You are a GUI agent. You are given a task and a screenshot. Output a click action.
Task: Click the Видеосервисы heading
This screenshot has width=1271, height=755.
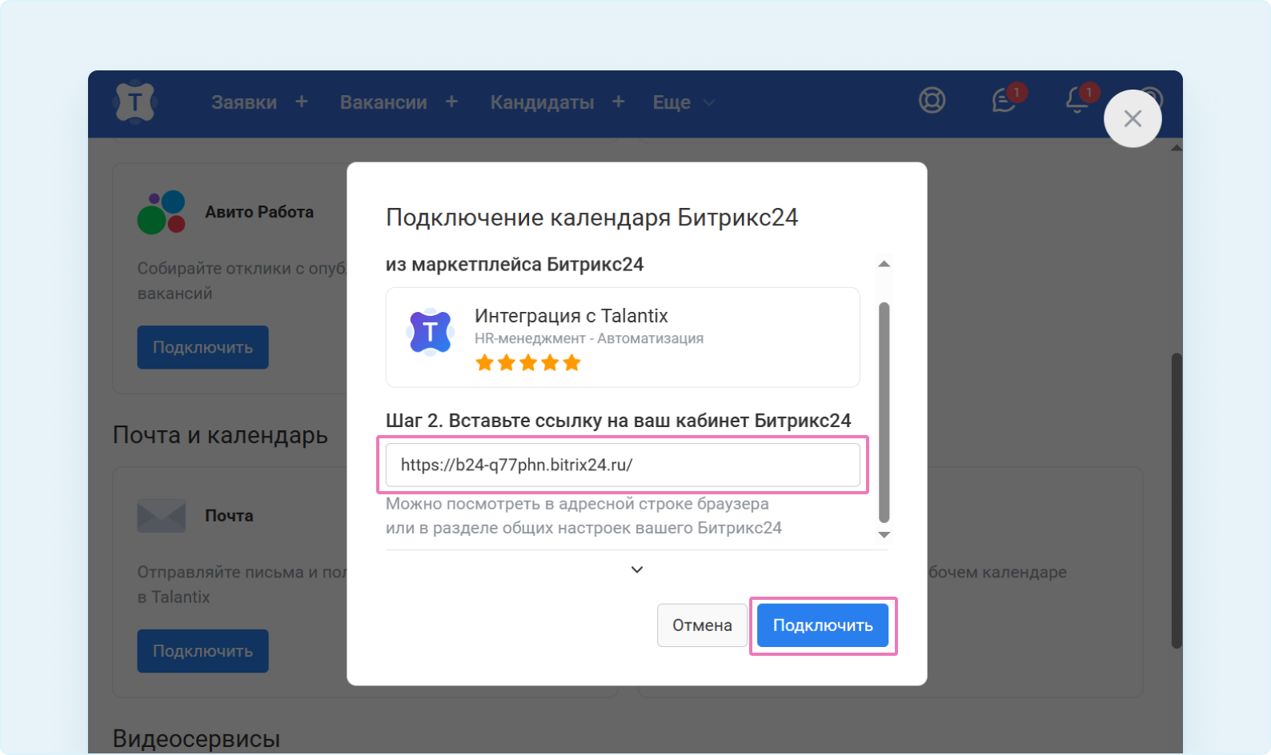click(x=197, y=738)
